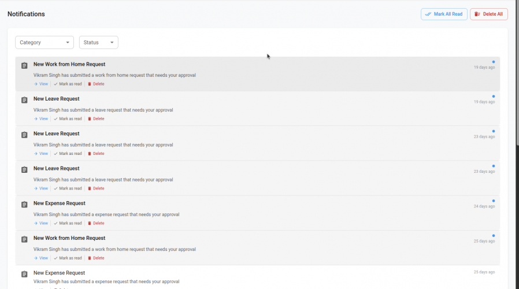This screenshot has width=519, height=289.
Task: Select '25 days ago' timestamp on Expense request row
Action: point(484,272)
